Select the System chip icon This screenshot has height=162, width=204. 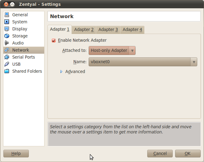(x=7, y=22)
